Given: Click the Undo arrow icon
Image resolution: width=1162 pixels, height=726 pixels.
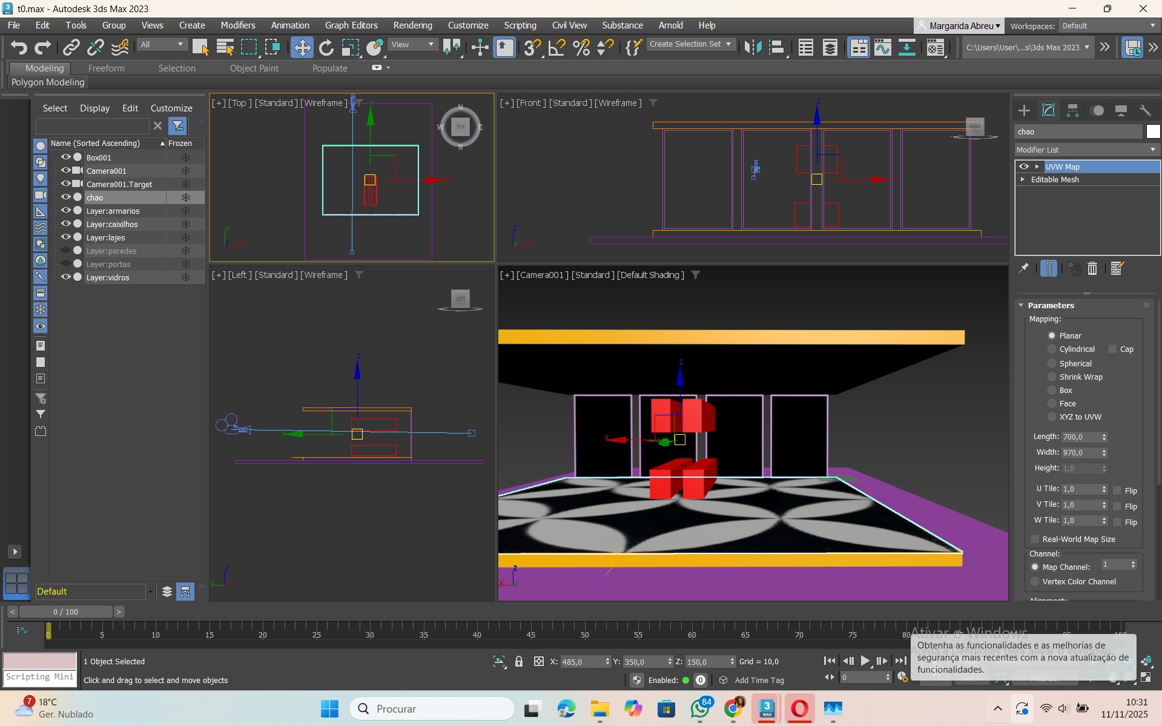Looking at the screenshot, I should (19, 47).
